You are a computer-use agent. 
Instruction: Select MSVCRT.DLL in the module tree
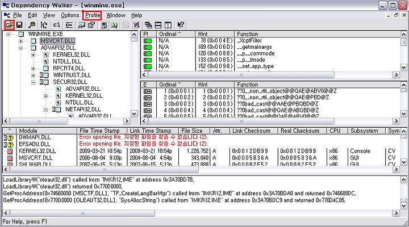[x=57, y=41]
